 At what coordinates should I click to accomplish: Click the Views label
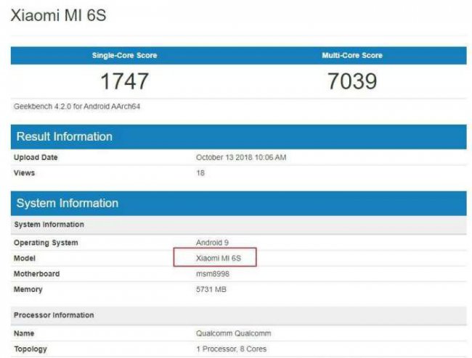click(25, 173)
